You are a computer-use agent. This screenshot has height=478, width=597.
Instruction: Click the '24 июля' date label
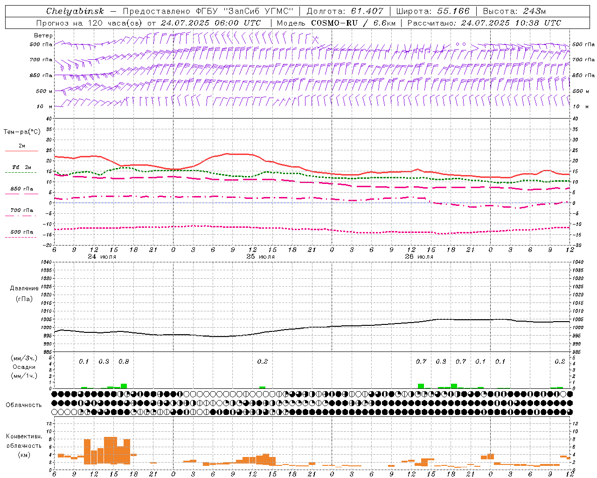(x=102, y=257)
